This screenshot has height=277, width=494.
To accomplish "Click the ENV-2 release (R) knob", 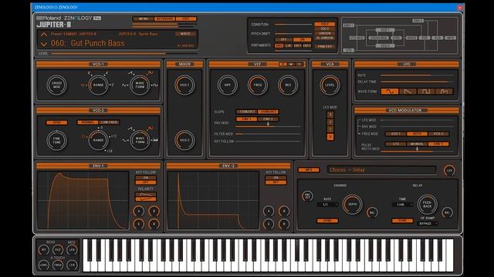I will 284,224.
